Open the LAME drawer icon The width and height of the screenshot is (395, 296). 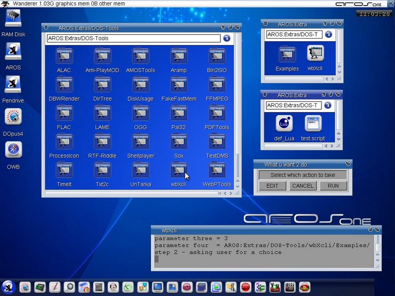pos(102,114)
